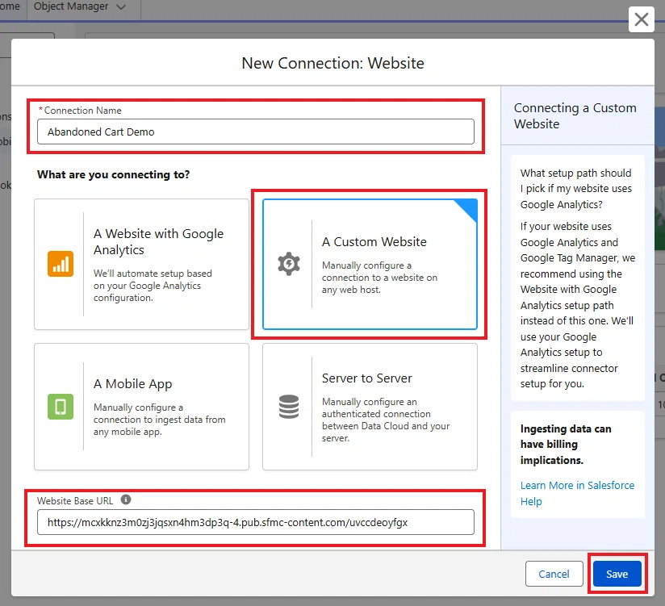The width and height of the screenshot is (665, 606).
Task: Select the A Website with Google Analytics card
Action: pyautogui.click(x=142, y=264)
